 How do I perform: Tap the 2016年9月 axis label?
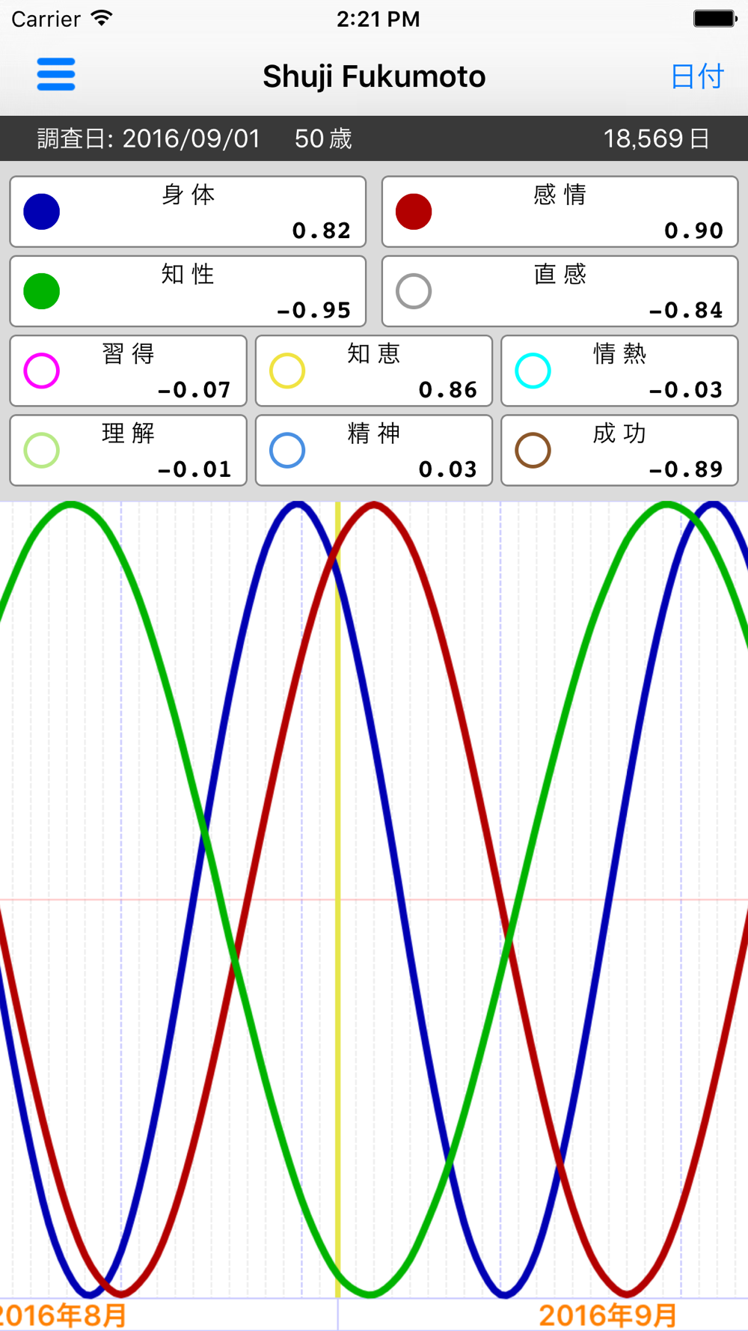click(x=607, y=1315)
